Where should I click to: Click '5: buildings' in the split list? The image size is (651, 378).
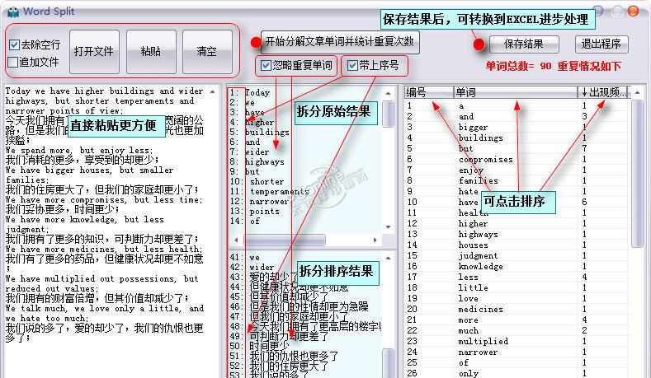(259, 133)
